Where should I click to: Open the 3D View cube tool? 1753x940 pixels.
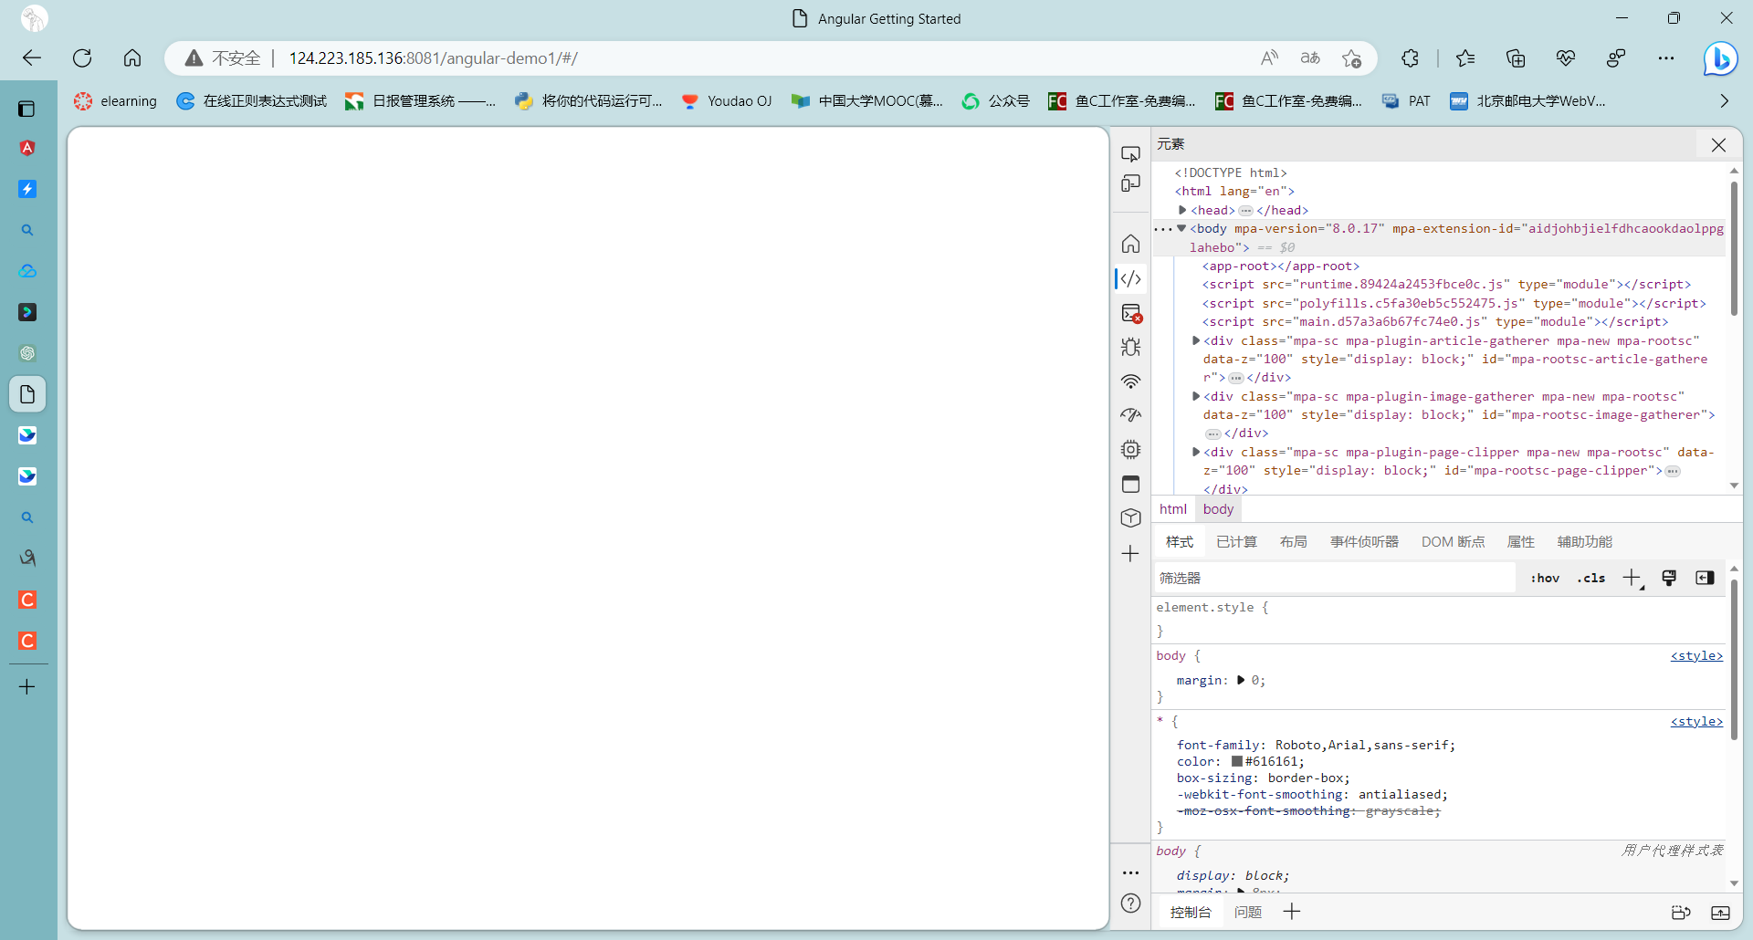tap(1130, 517)
